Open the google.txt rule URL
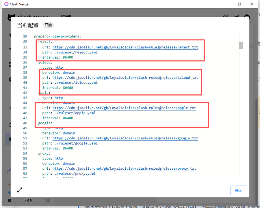This screenshot has height=208, width=260. [125, 138]
